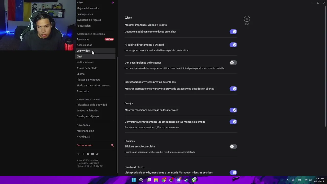This screenshot has height=184, width=327.
Task: Open the volume speaker icon in tray
Action: 310,180
